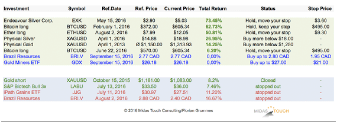Screen dimensions: 340x126
Task: Click the EXK symbol cell
Action: coord(77,21)
